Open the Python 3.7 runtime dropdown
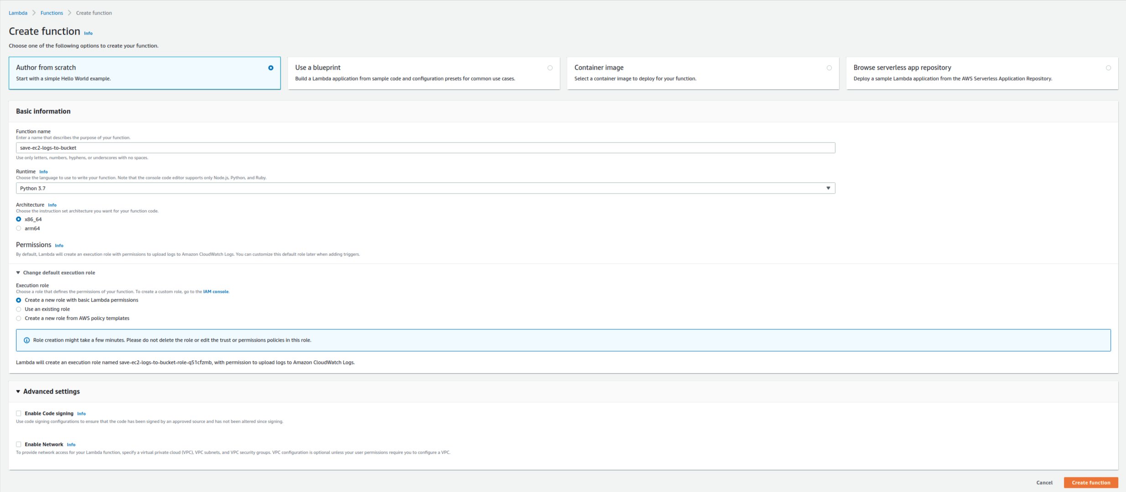This screenshot has width=1126, height=492. [x=425, y=188]
